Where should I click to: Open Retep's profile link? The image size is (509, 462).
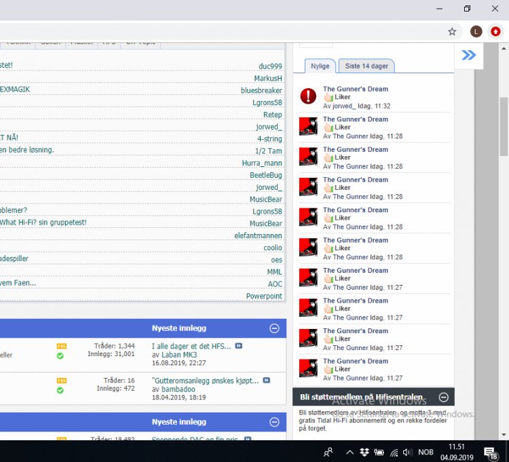click(272, 115)
